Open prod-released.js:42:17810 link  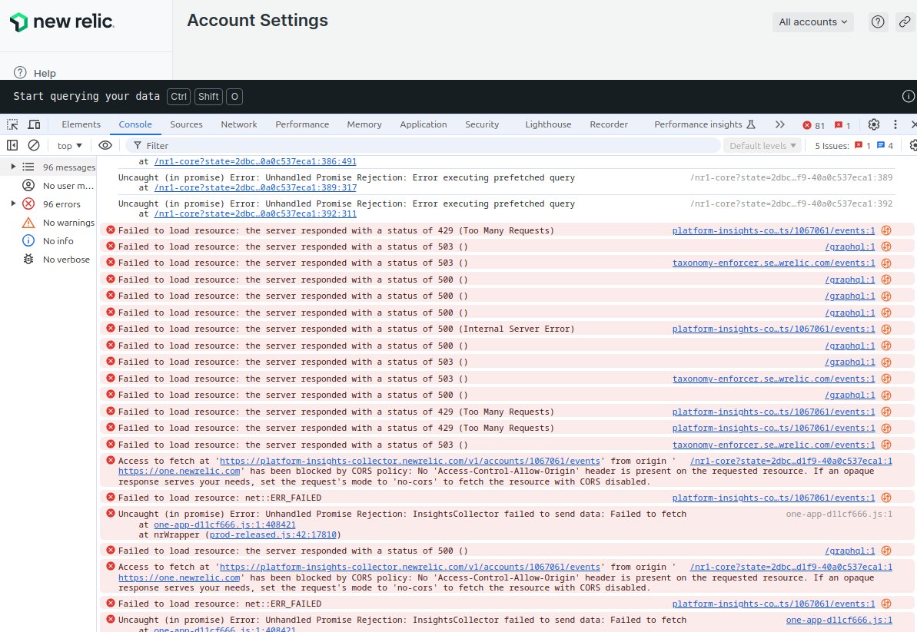point(273,535)
